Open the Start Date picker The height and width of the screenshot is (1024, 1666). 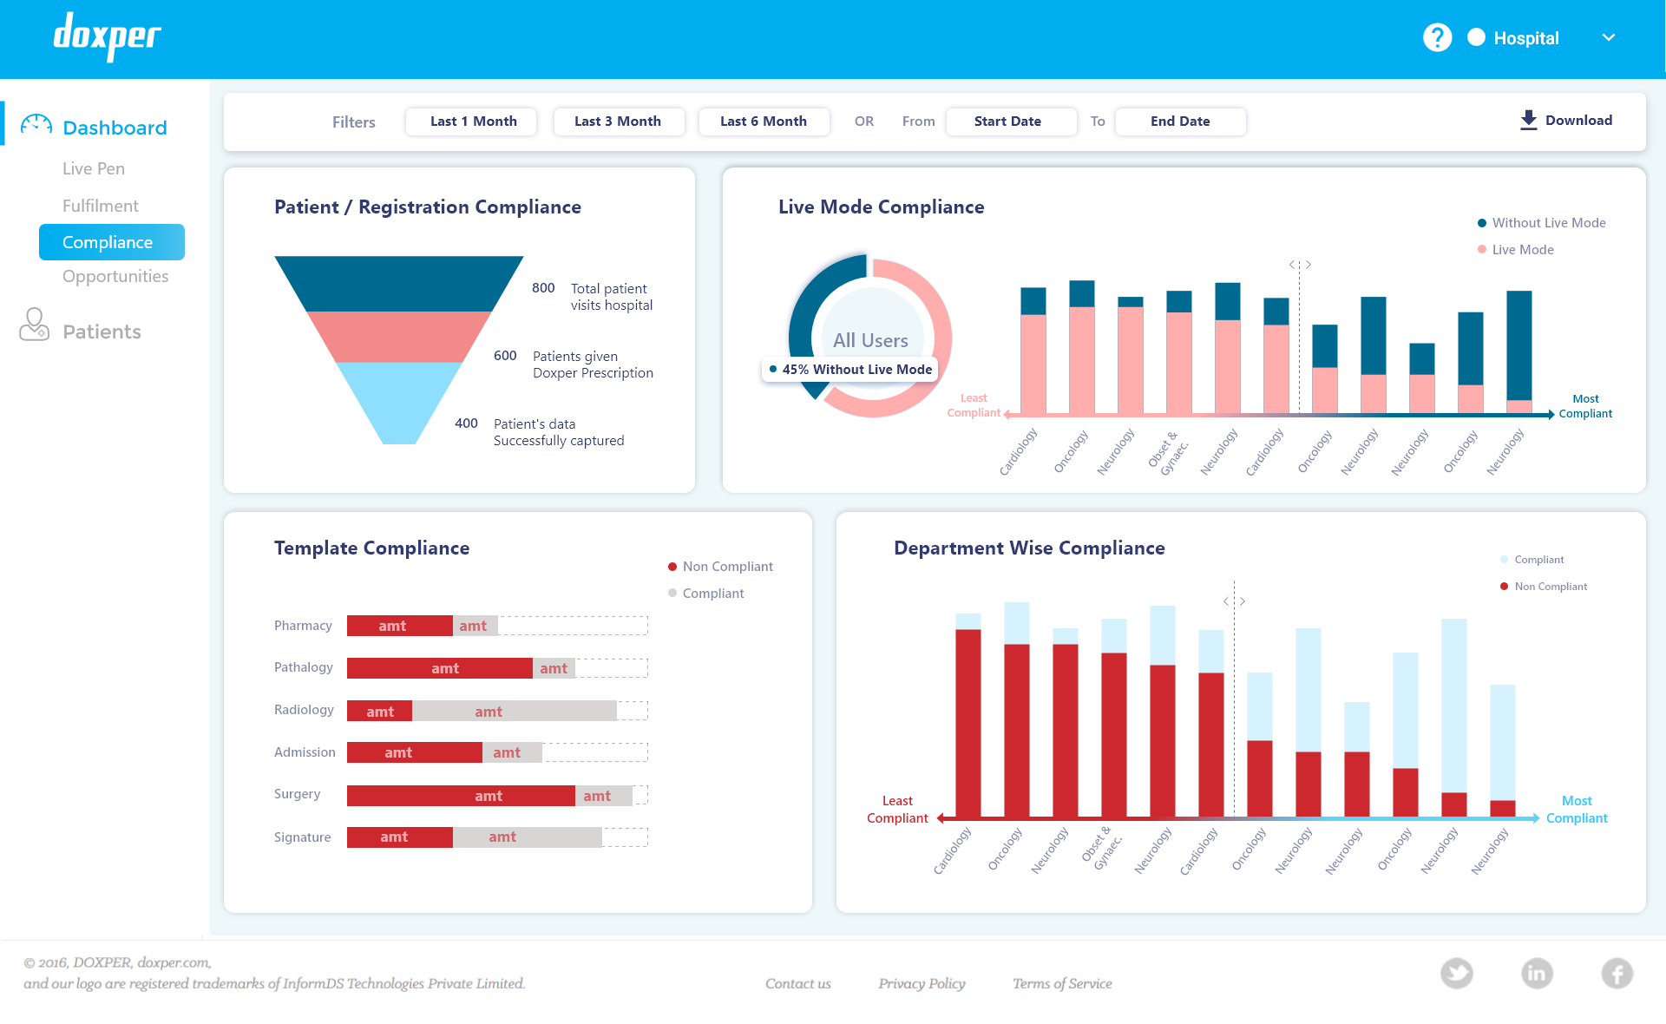(1010, 121)
